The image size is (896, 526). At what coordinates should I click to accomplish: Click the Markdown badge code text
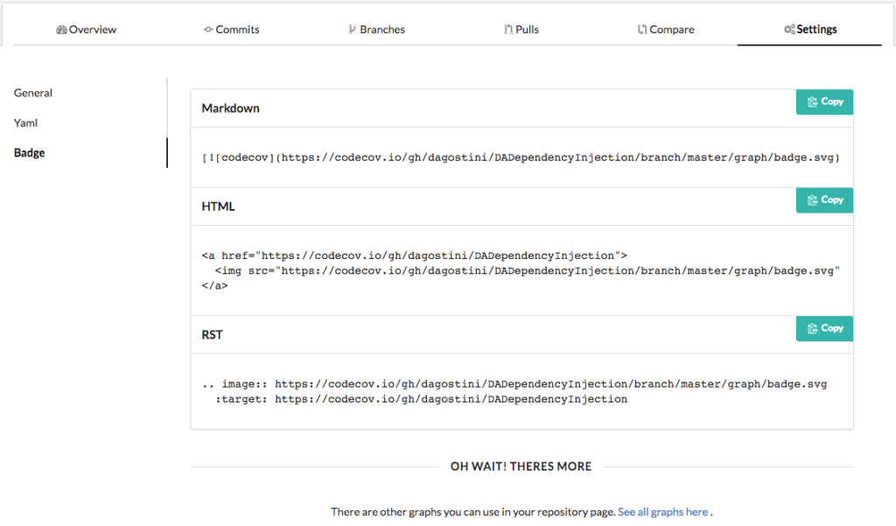tap(521, 158)
